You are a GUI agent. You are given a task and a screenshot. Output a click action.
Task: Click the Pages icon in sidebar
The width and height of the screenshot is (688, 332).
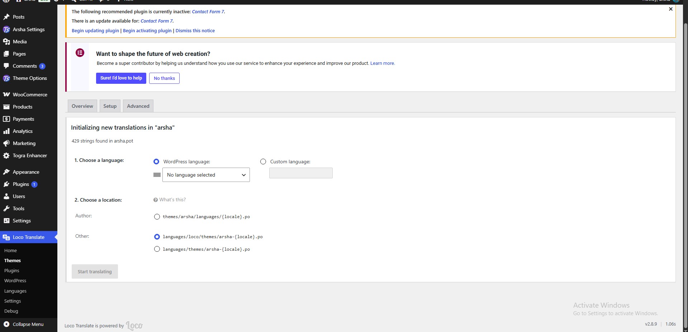tap(6, 54)
